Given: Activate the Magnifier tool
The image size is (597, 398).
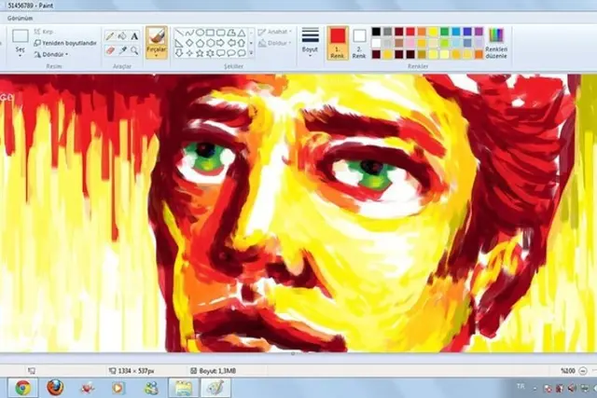Looking at the screenshot, I should [x=134, y=50].
